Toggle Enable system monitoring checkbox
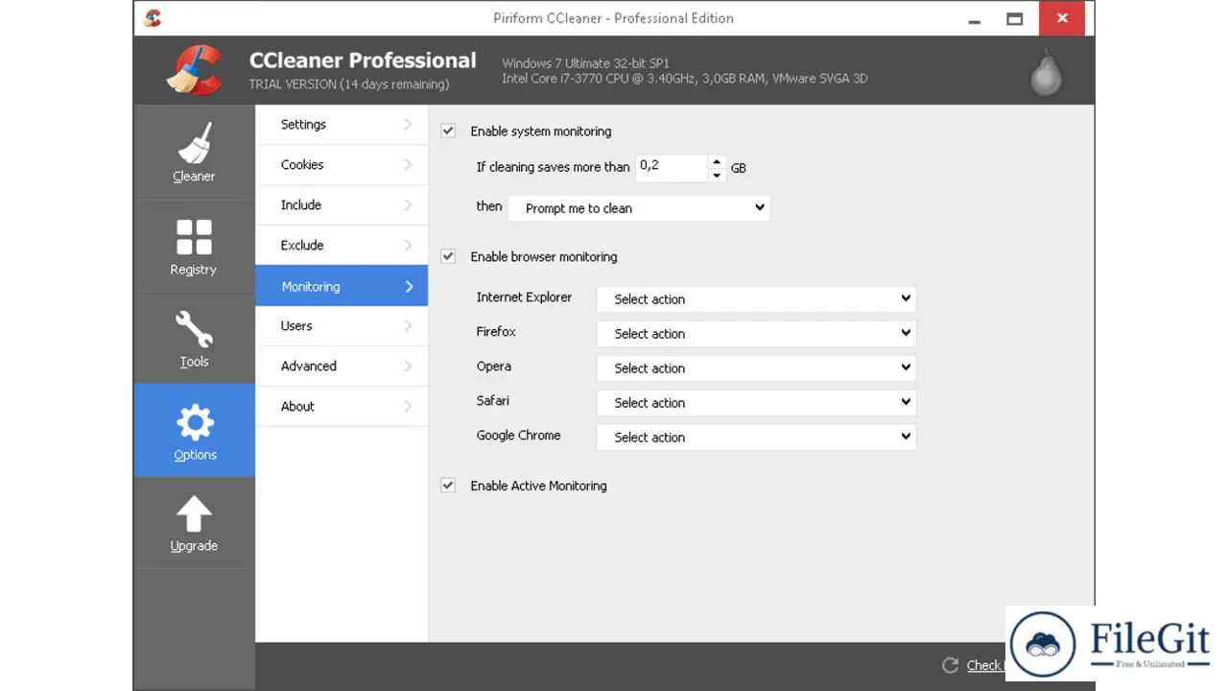The width and height of the screenshot is (1228, 691). click(x=448, y=131)
